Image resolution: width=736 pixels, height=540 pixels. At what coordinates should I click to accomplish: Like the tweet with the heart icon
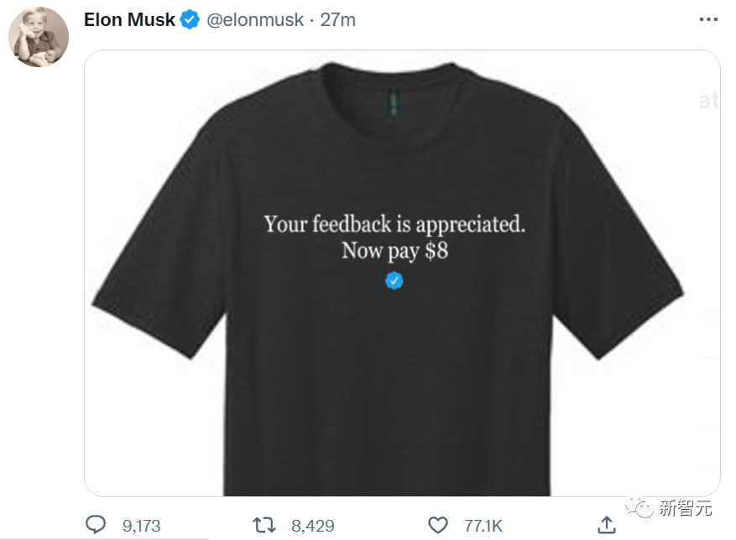point(438,525)
